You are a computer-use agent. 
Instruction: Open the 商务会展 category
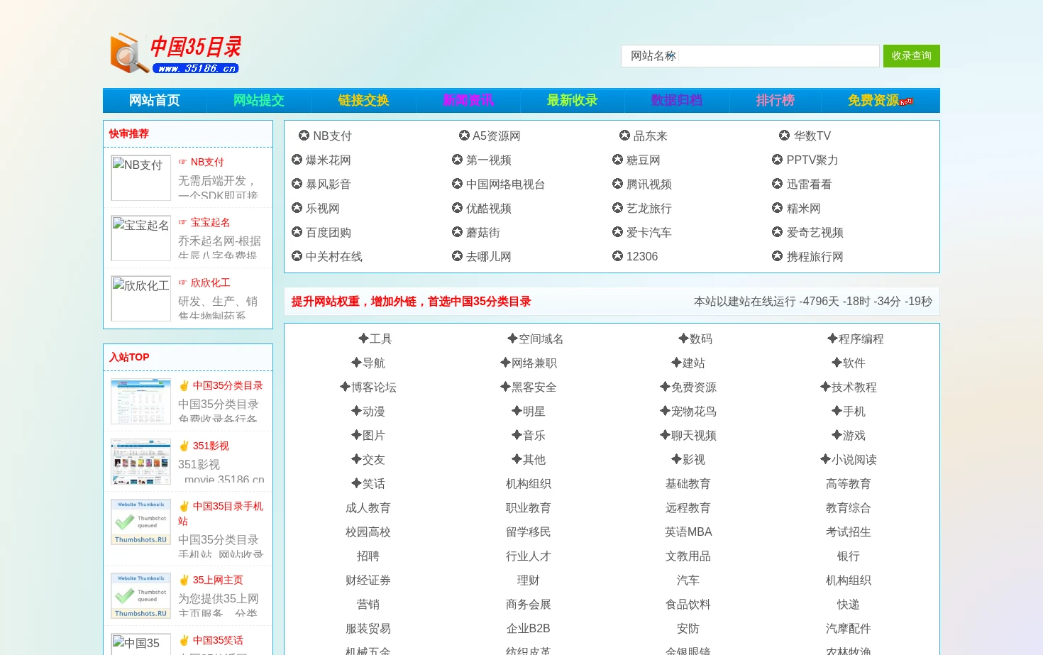tap(528, 604)
